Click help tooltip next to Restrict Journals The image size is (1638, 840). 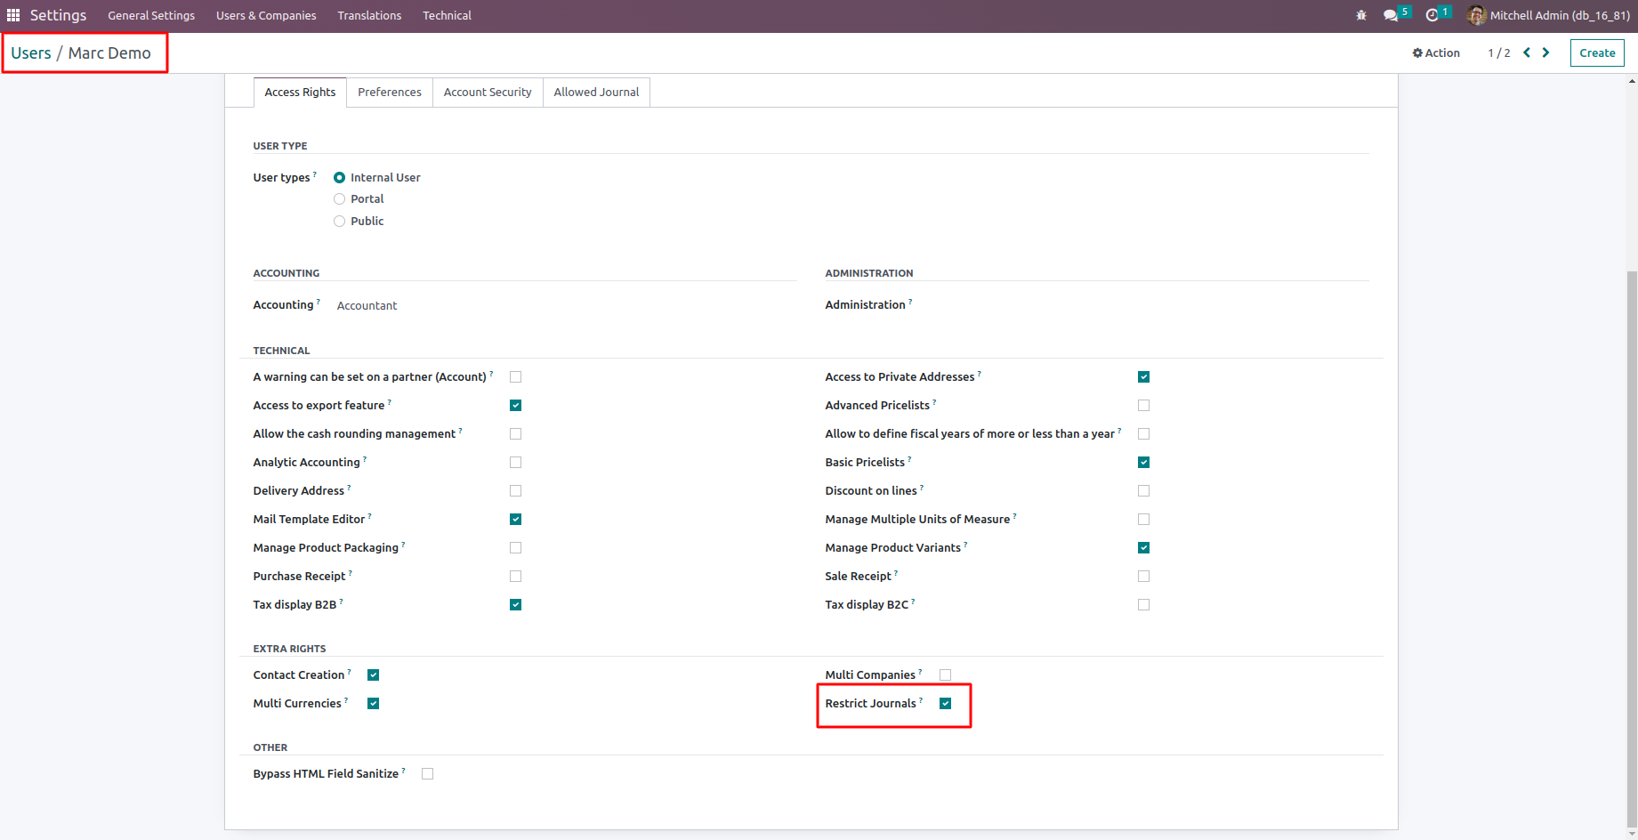point(921,700)
